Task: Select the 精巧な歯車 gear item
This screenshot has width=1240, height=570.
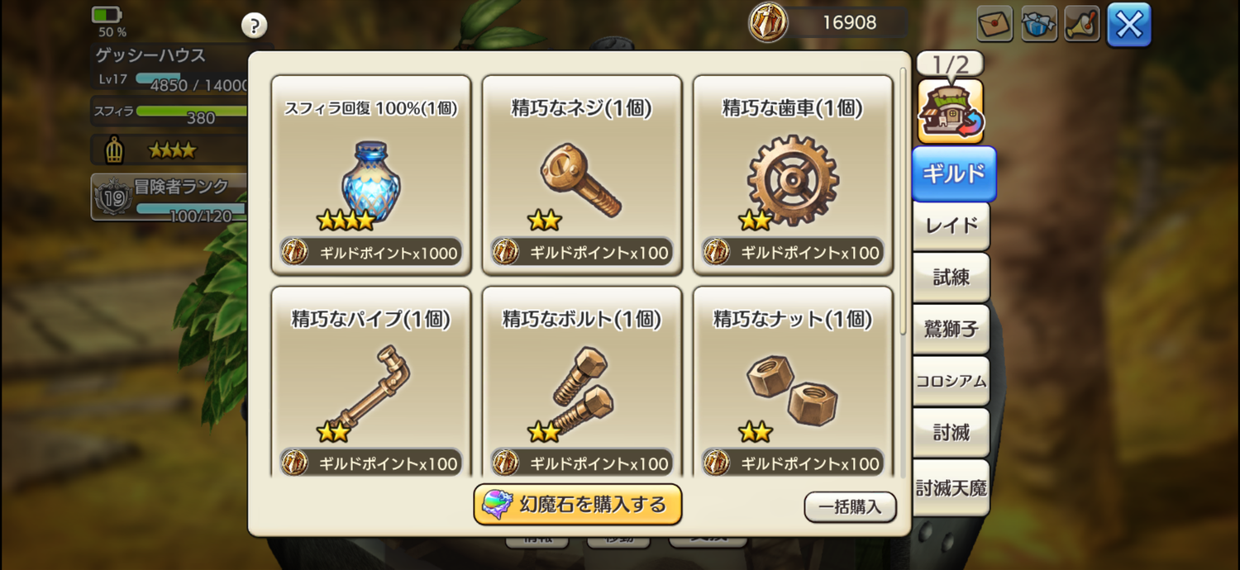Action: (x=793, y=175)
